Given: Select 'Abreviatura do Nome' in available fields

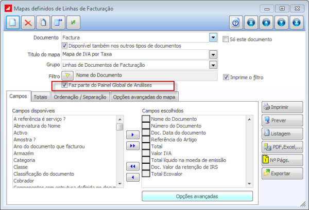Looking at the screenshot, I should pos(37,126).
